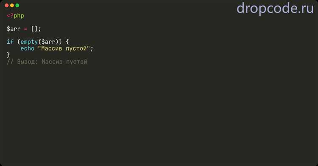Click the green maximize window dot
This screenshot has width=318, height=166.
17,6
